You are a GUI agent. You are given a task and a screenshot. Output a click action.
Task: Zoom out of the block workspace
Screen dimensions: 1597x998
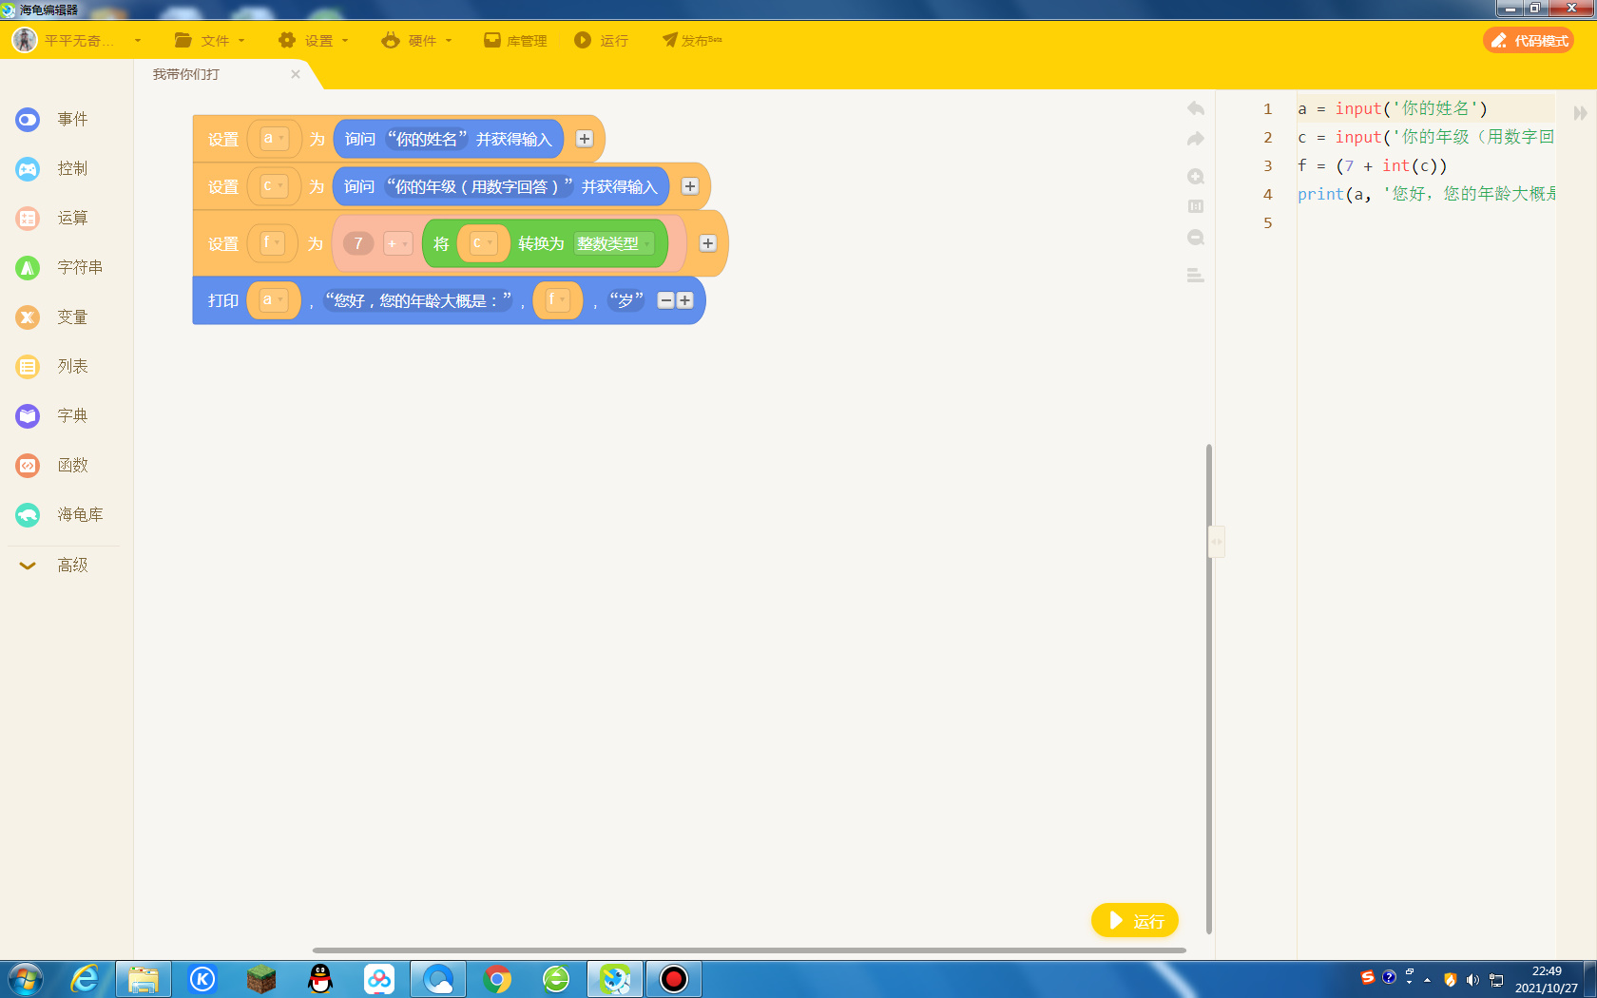(1196, 238)
